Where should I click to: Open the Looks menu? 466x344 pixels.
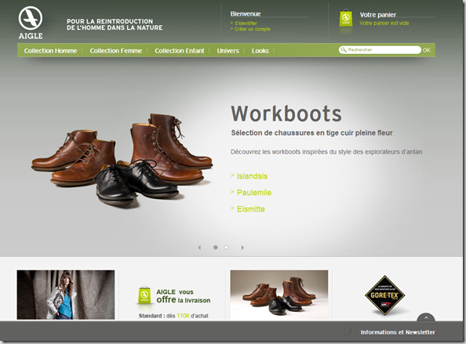[260, 51]
